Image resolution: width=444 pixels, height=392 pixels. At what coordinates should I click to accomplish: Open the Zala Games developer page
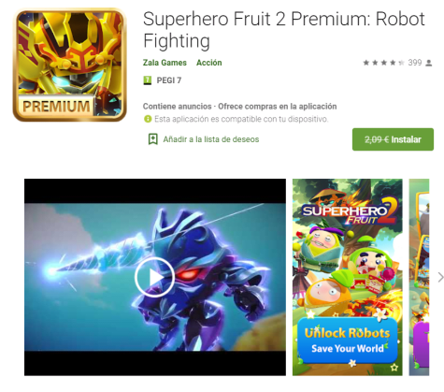point(165,63)
